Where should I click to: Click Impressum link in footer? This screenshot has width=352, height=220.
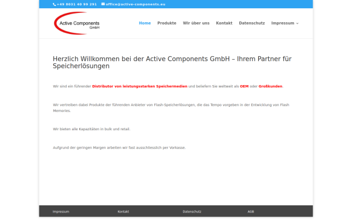click(x=61, y=212)
